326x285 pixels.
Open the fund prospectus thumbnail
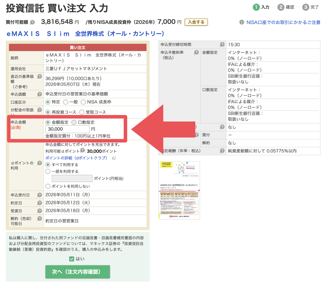tap(179, 190)
